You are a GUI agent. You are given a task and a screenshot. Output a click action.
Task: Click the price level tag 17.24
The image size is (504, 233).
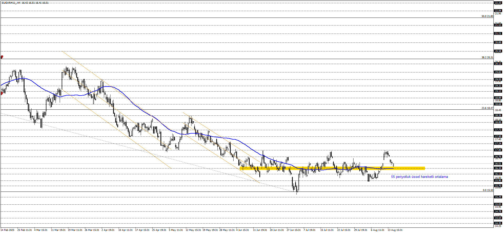click(x=498, y=144)
